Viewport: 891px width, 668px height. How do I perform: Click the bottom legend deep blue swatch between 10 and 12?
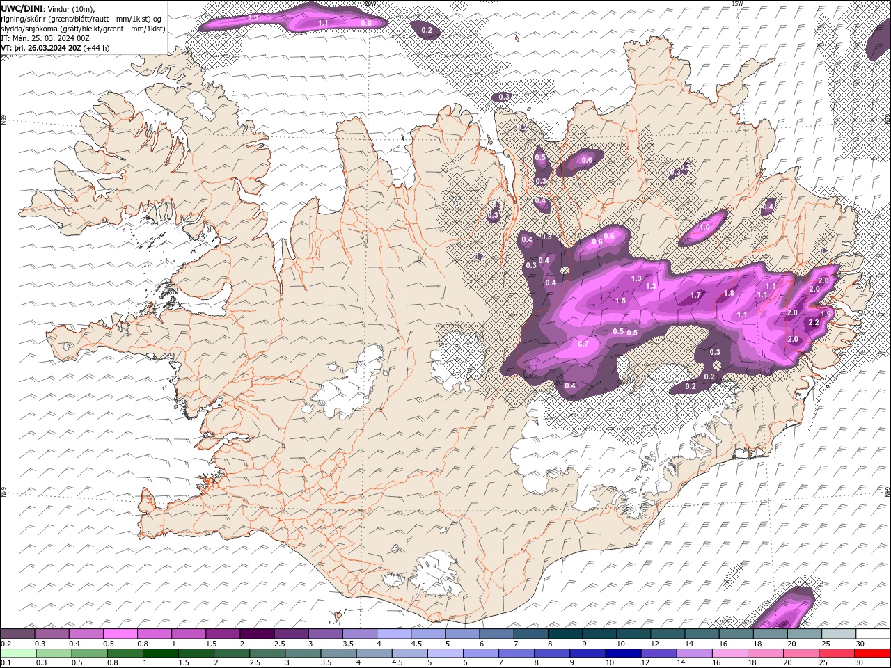point(622,653)
